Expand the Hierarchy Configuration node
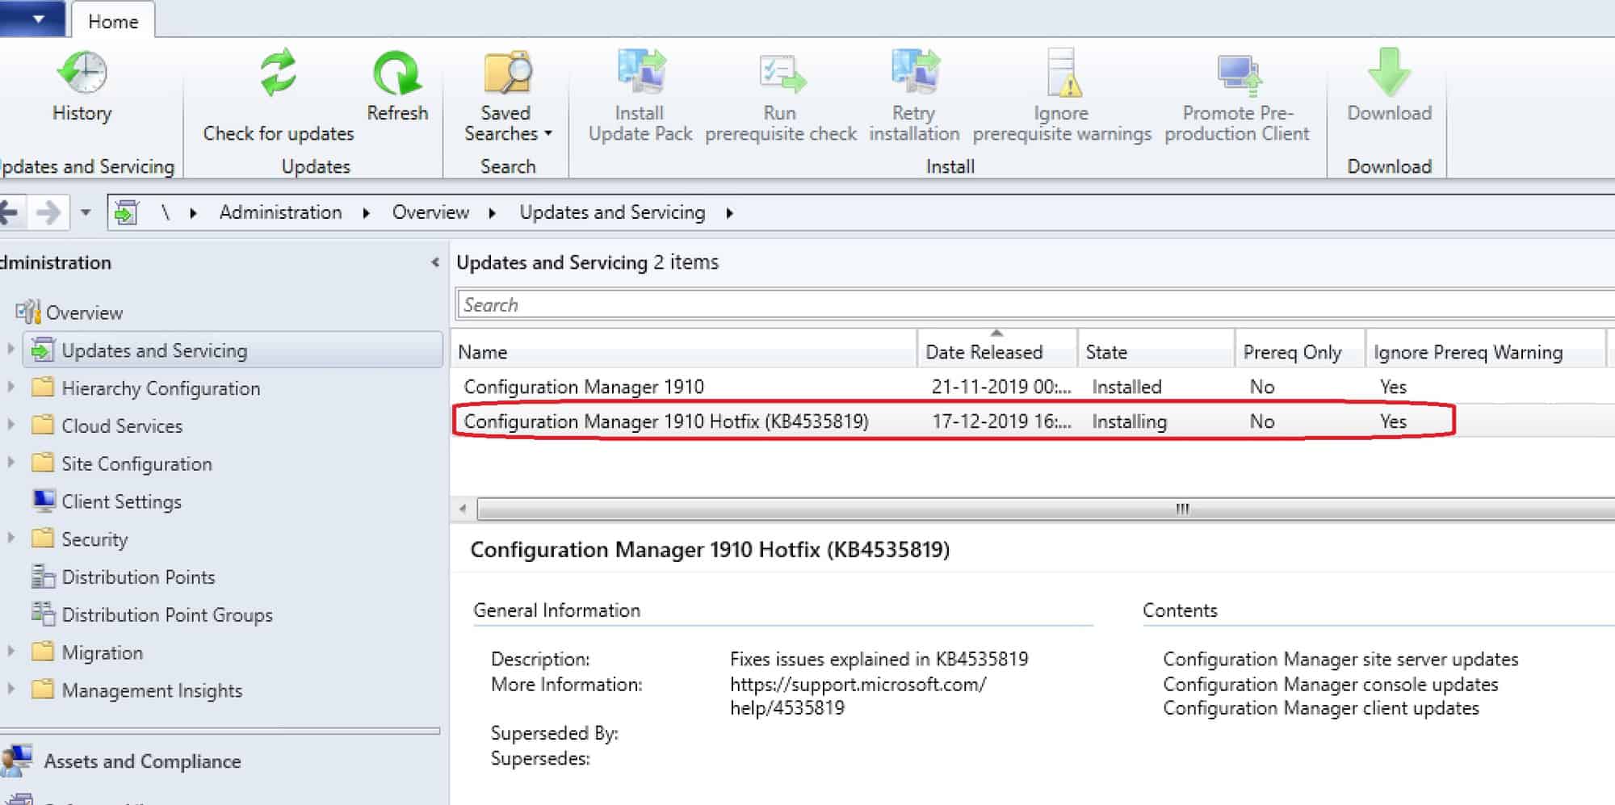Image resolution: width=1615 pixels, height=805 pixels. pyautogui.click(x=10, y=387)
